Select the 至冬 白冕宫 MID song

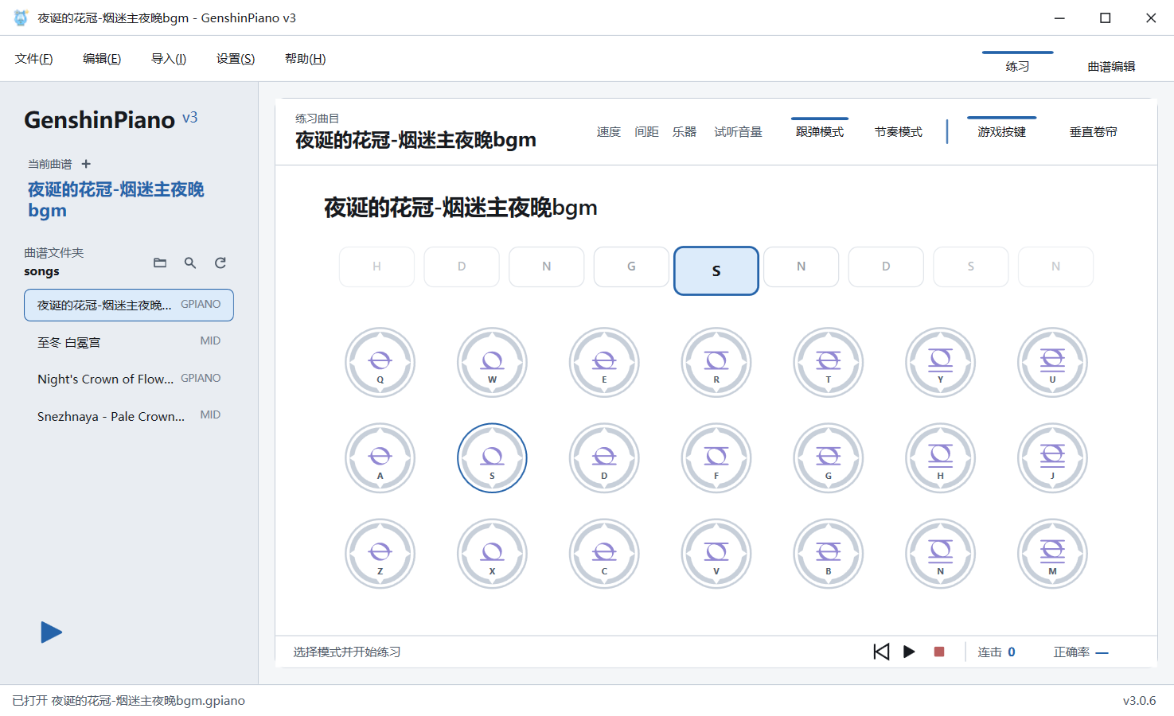point(129,342)
